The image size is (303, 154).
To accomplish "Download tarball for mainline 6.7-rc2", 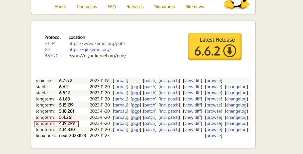I will (121, 81).
